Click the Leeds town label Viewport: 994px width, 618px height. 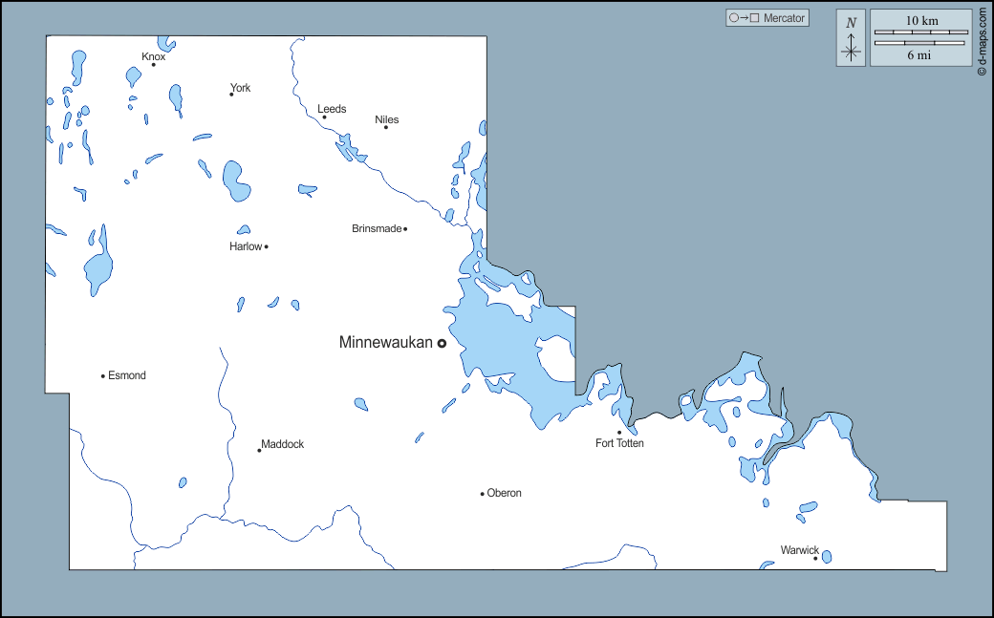pos(332,109)
